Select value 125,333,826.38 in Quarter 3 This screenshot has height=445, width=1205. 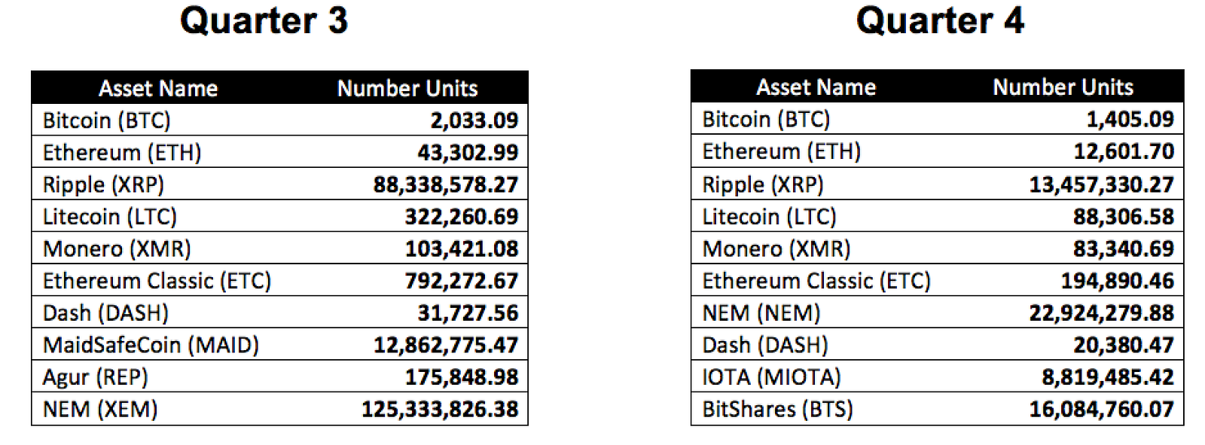point(440,410)
